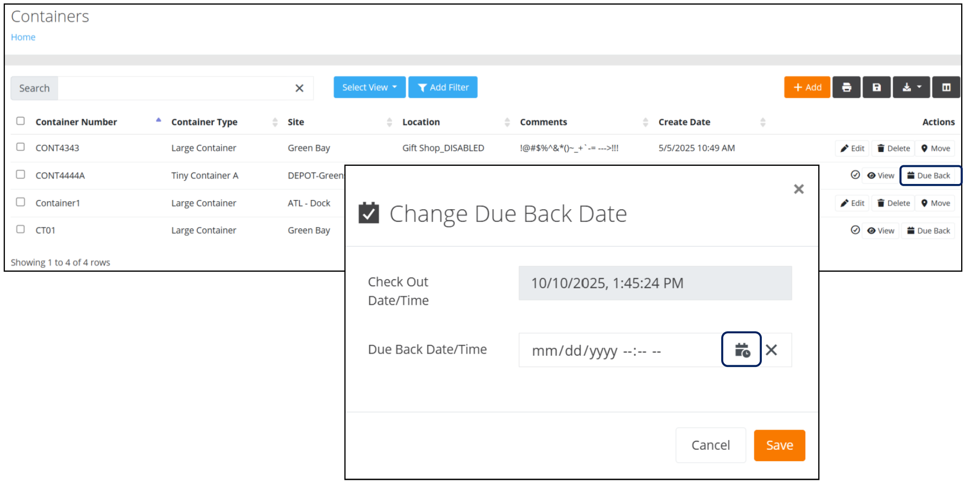Viewport: 966px width, 483px height.
Task: Click the check-circle icon in the CONT4444A row
Action: click(x=855, y=175)
